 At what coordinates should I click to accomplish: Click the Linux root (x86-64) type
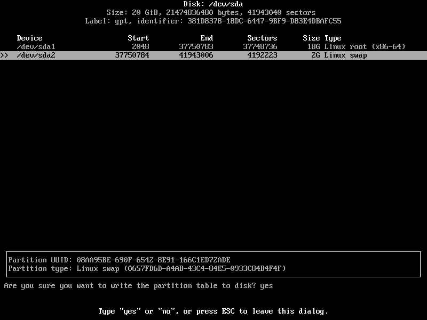[365, 46]
